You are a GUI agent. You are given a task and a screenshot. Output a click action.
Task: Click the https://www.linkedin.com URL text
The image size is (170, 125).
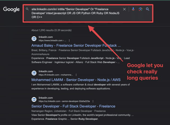click(x=52, y=40)
